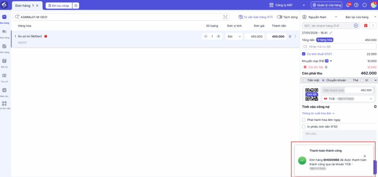Click the product search field
This screenshot has width=378, height=177.
point(121,17)
